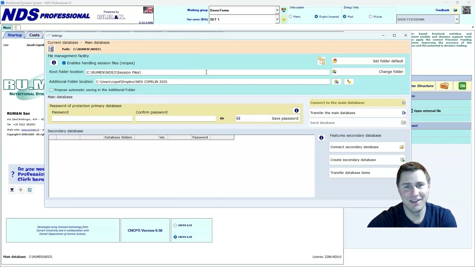Image resolution: width=475 pixels, height=267 pixels.
Task: Open the Costs tab
Action: pos(35,35)
